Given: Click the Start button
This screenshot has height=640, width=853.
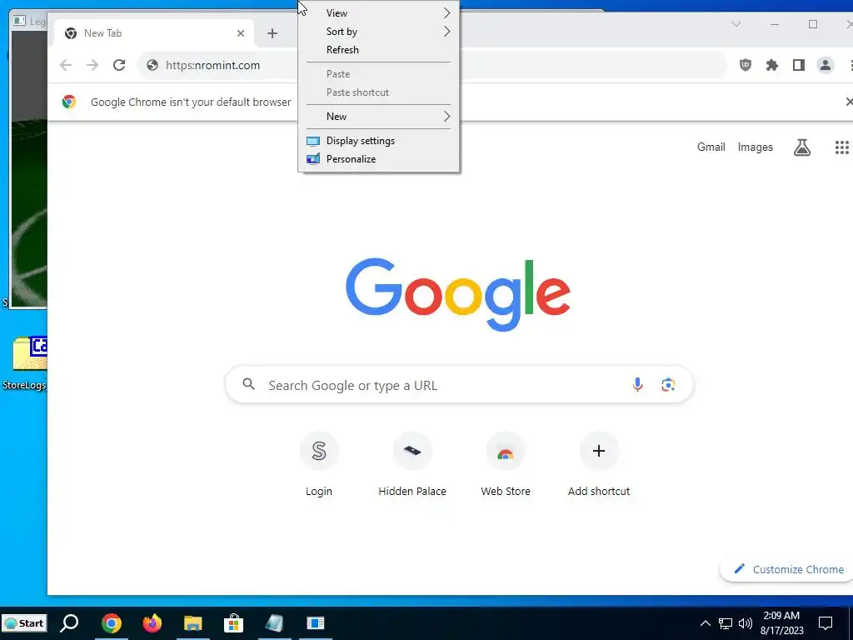Looking at the screenshot, I should coord(24,623).
